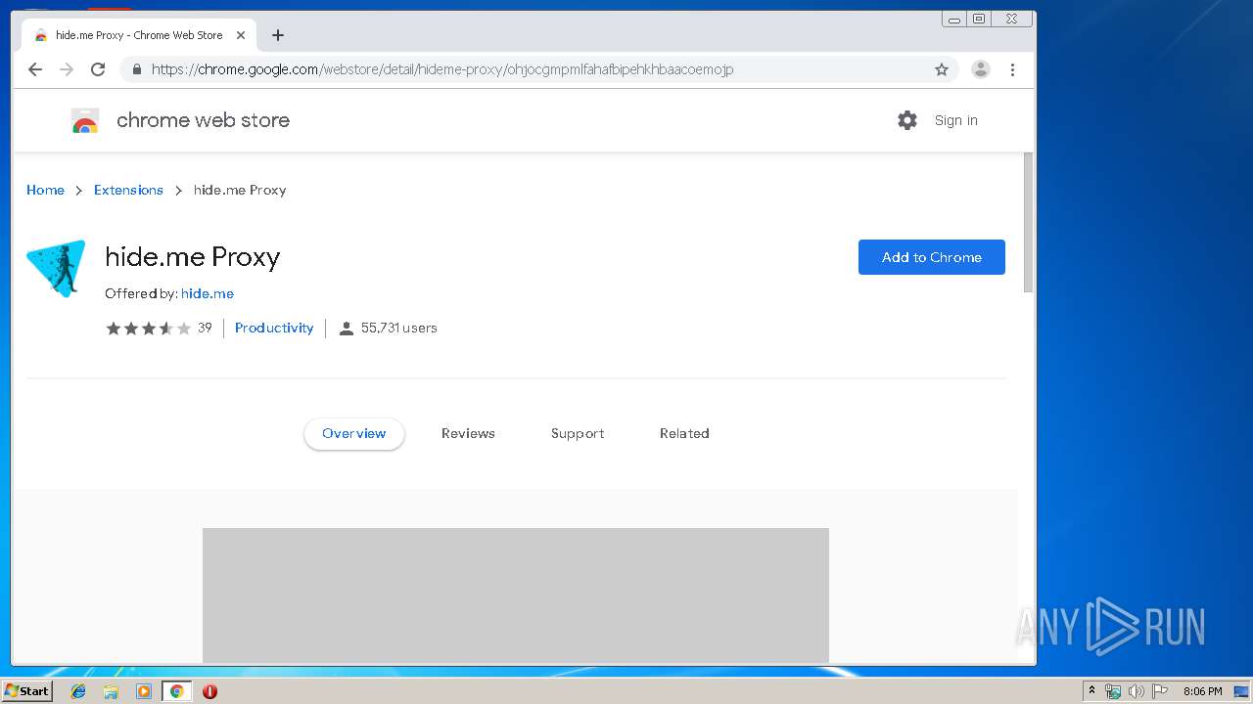The width and height of the screenshot is (1253, 704).
Task: Click the 8:06 PM taskbar clock
Action: (x=1202, y=691)
